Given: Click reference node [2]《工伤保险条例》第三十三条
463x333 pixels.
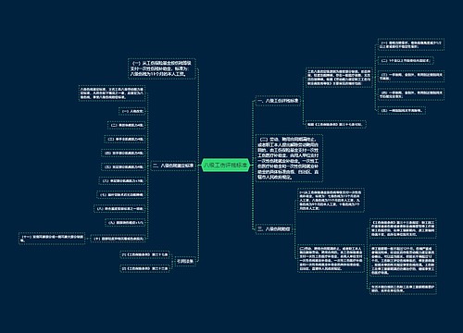Looking at the screenshot, I should coord(144,268).
